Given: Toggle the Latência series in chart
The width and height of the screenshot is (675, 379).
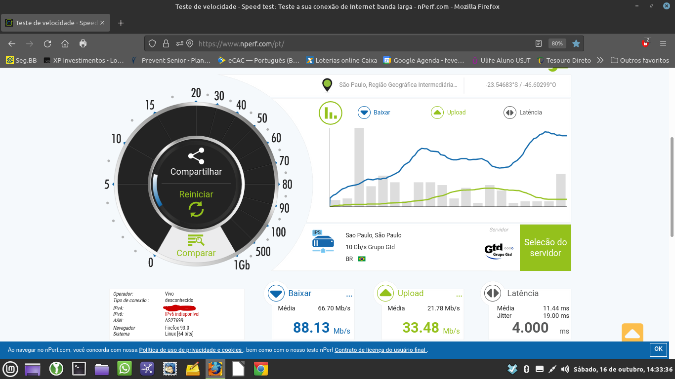Looking at the screenshot, I should [x=523, y=113].
